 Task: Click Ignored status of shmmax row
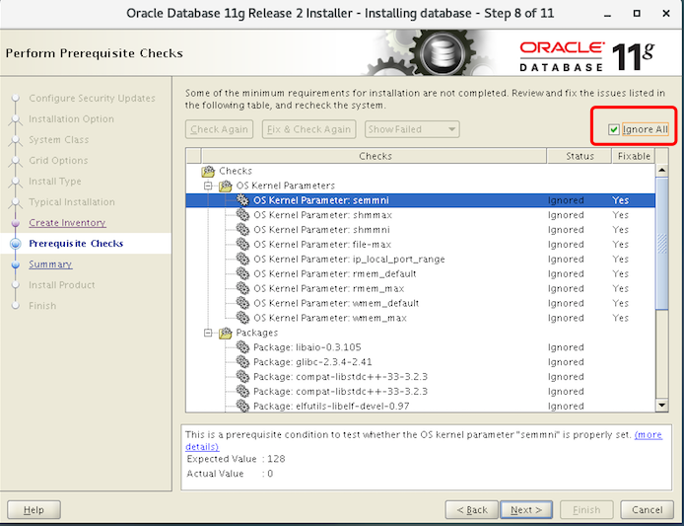(x=566, y=215)
